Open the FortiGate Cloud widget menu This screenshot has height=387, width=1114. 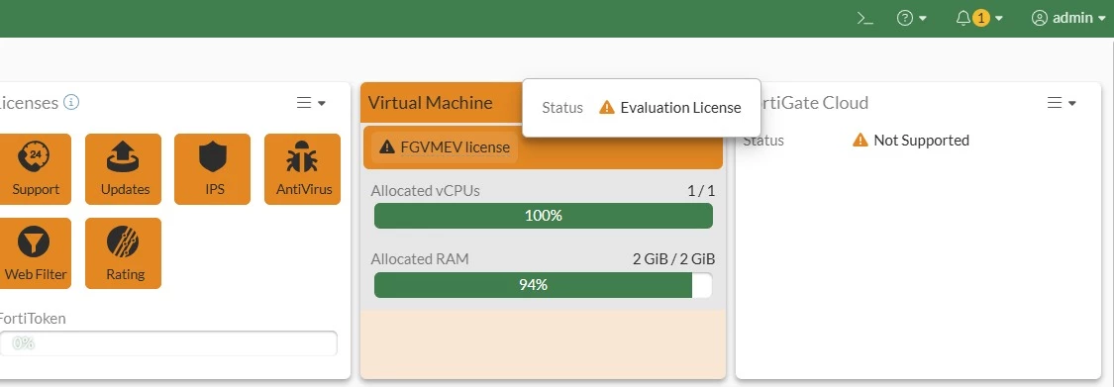click(1062, 103)
